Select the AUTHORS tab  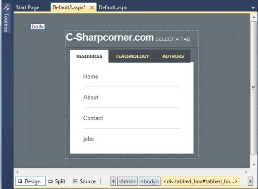(x=173, y=56)
